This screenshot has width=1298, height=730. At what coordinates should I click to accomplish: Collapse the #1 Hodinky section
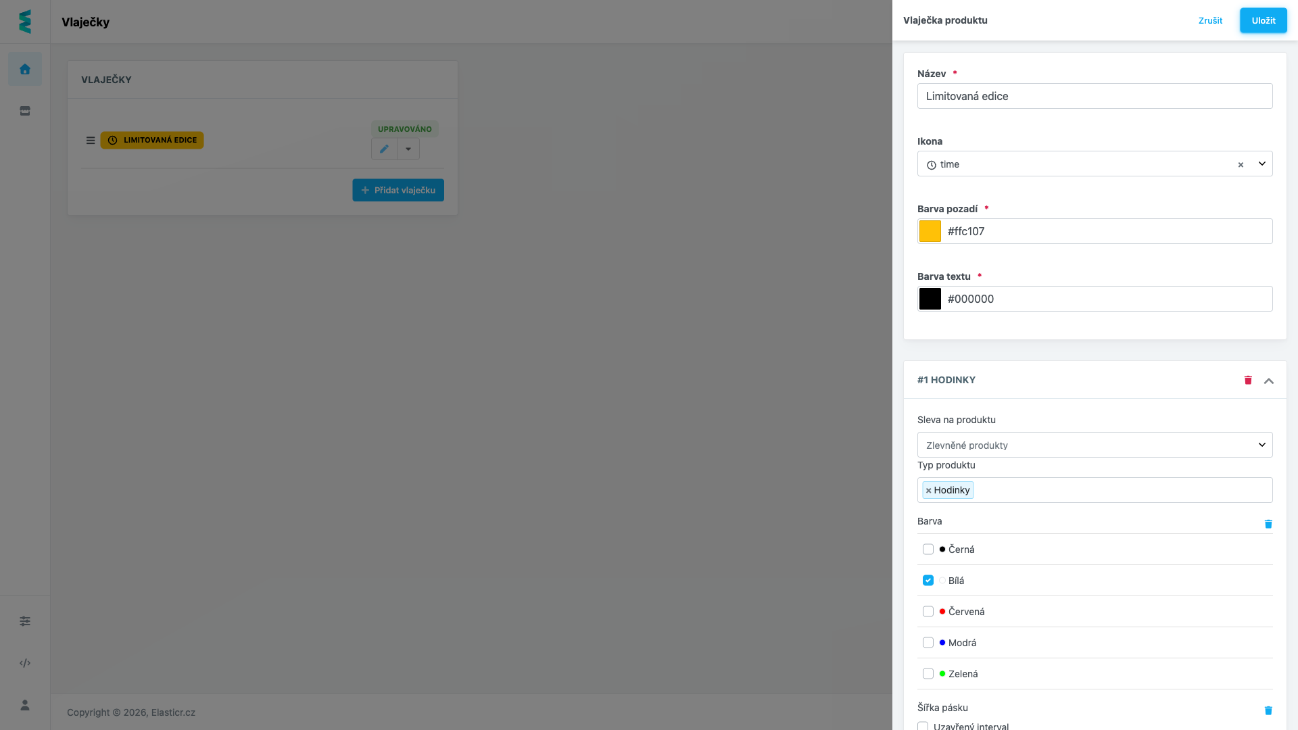pyautogui.click(x=1269, y=381)
